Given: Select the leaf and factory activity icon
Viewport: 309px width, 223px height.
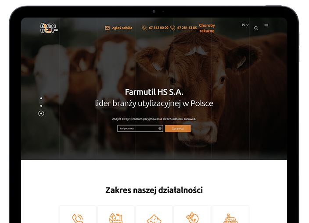Looking at the screenshot, I should 116,218.
